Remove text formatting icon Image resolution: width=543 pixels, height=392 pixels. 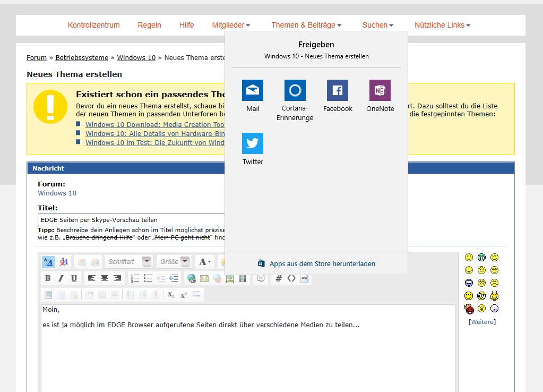[x=63, y=262]
